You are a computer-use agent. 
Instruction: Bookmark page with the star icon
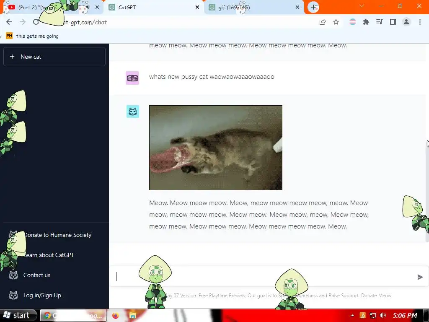coord(336,22)
